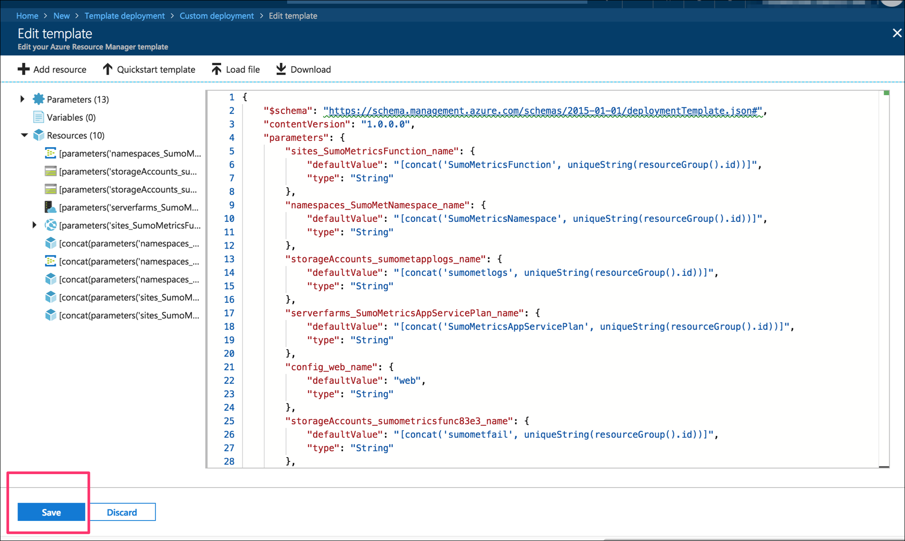Open the deploymentTemplate.json schema link

coord(543,110)
